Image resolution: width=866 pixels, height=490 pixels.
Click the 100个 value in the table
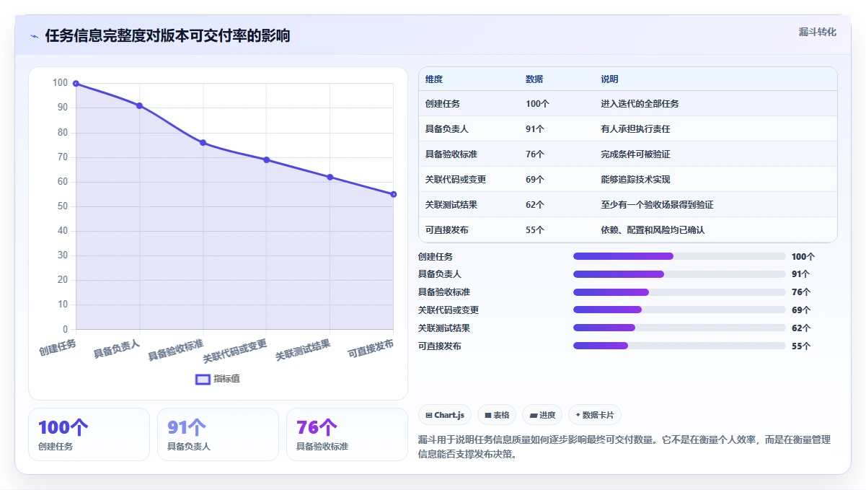pos(537,104)
